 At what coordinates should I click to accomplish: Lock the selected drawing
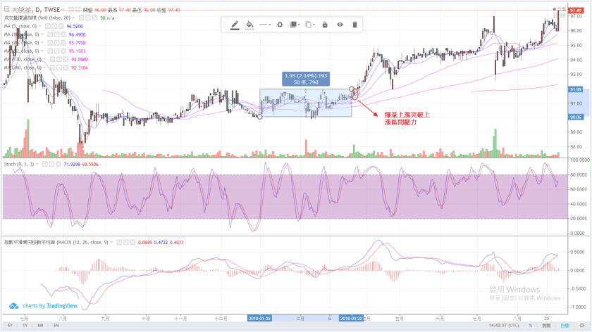[x=325, y=25]
